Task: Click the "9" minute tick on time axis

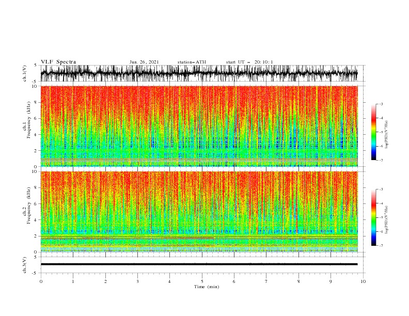Action: coord(331,281)
